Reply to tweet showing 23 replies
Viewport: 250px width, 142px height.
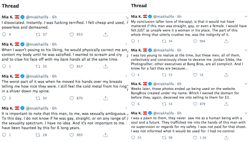pos(133,138)
